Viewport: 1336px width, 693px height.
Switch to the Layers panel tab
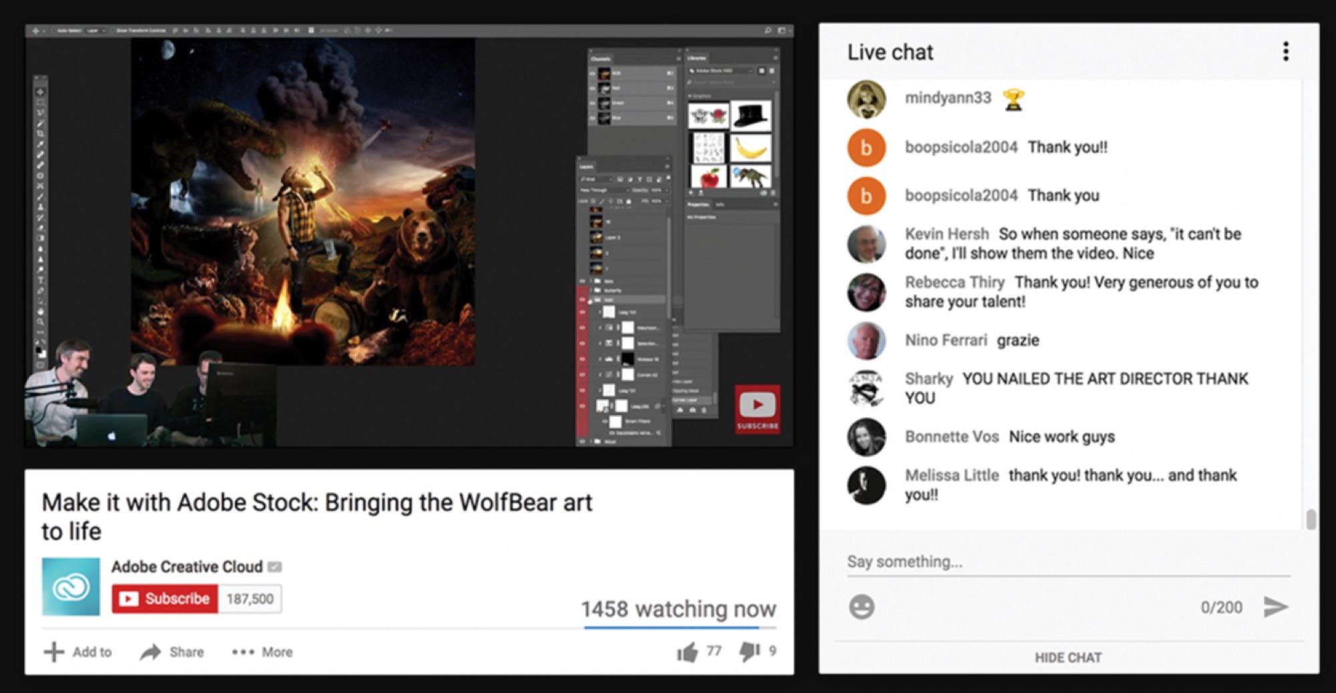pos(587,167)
